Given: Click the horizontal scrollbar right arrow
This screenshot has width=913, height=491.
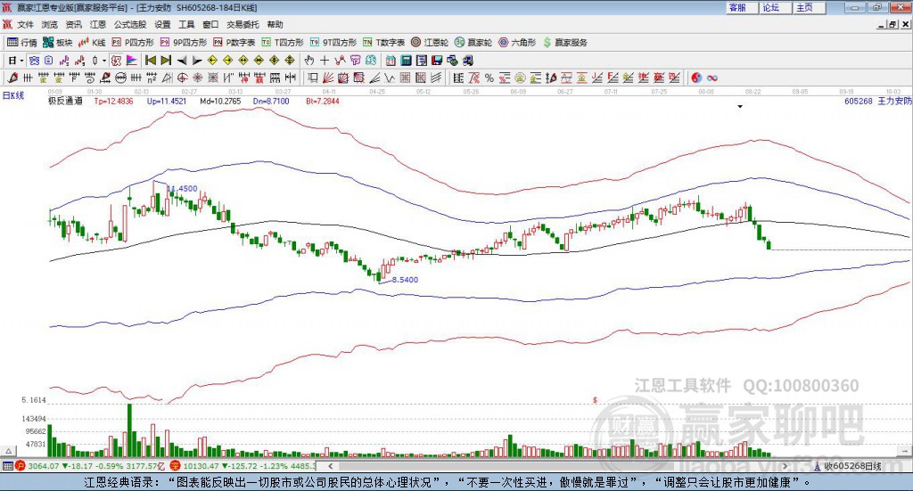Looking at the screenshot, I should point(785,466).
